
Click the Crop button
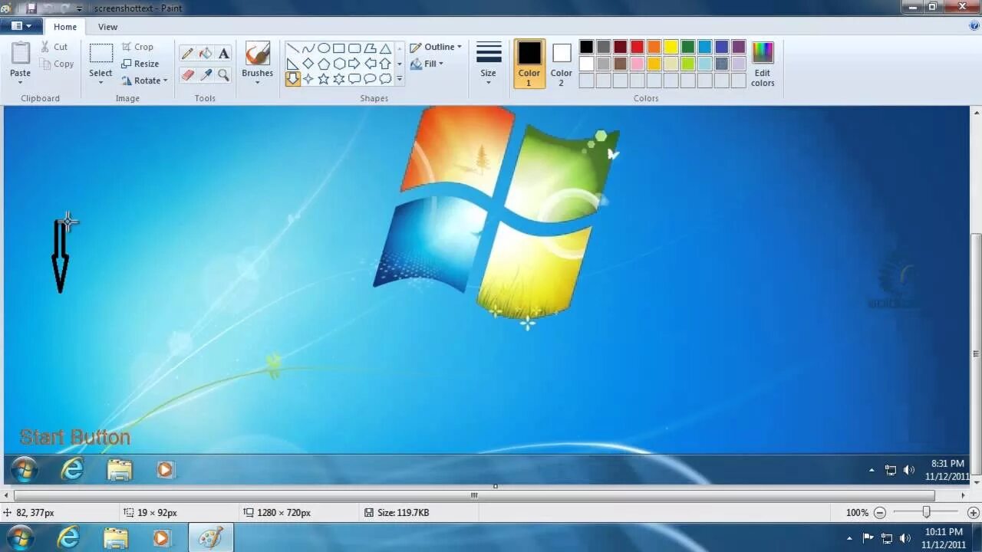(x=138, y=47)
